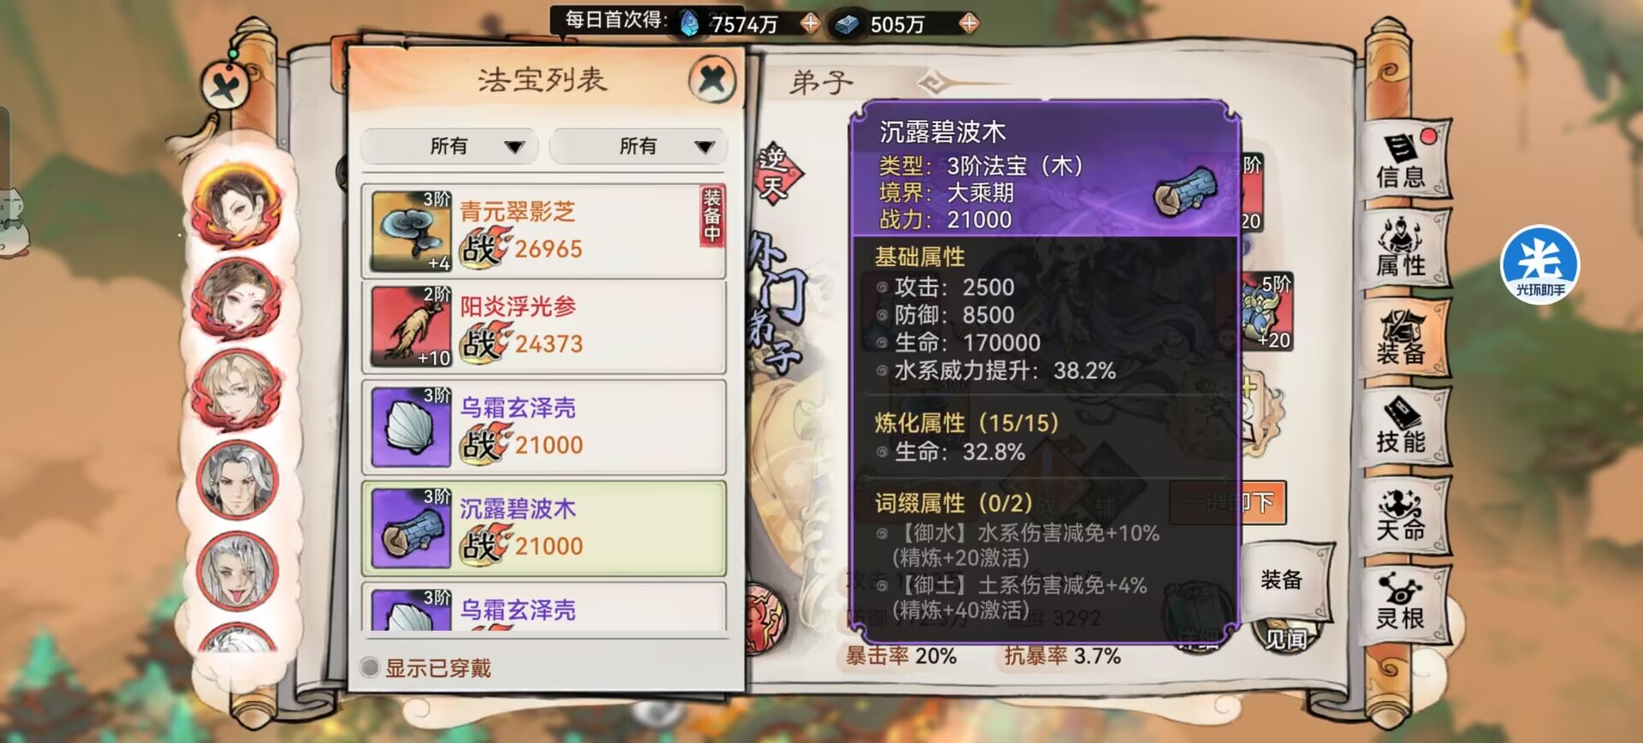1643x743 pixels.
Task: Open the 技能 skills book icon
Action: pos(1403,425)
